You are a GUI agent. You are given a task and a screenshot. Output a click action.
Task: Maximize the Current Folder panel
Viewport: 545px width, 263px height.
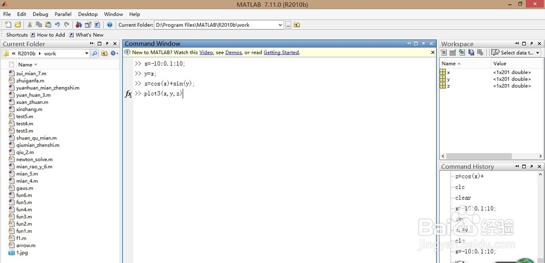(x=99, y=44)
